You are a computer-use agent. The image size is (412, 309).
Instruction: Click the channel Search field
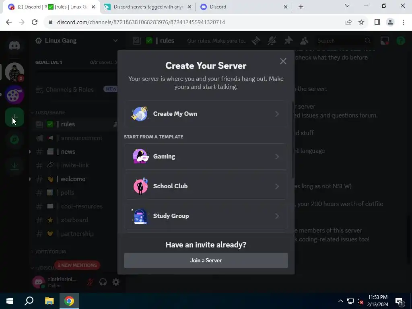(x=344, y=41)
